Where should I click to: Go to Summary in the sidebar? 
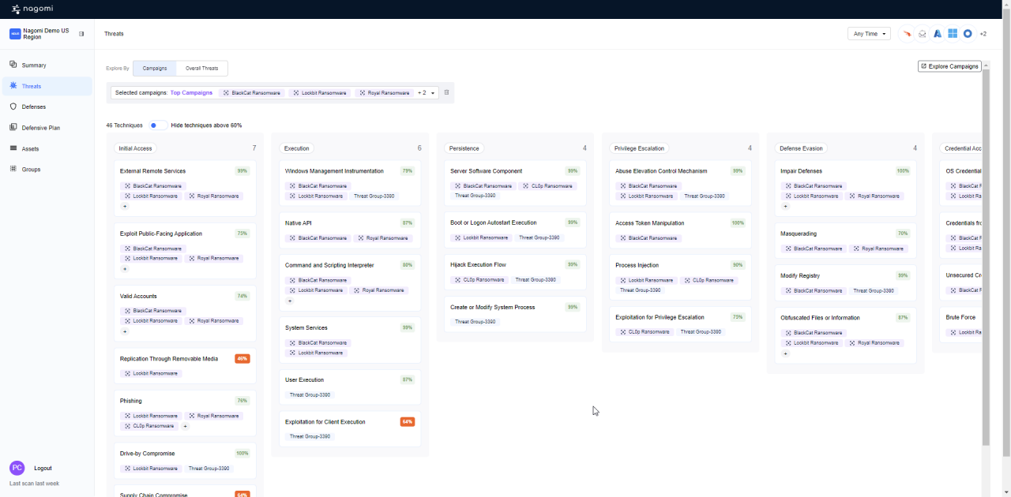(34, 65)
